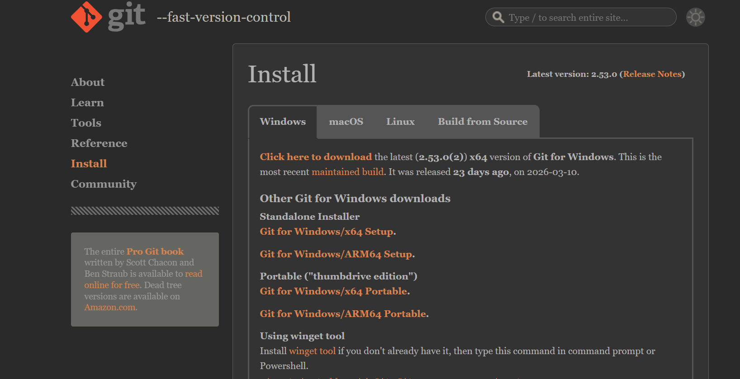This screenshot has height=379, width=740.
Task: Click the '23 days ago' release text
Action: [481, 172]
